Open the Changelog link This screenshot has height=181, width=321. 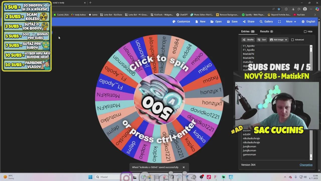point(306,165)
